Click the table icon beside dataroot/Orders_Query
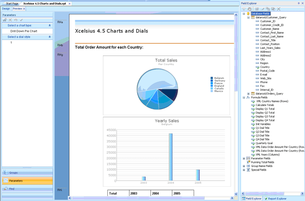This screenshot has width=305, height=201. 253,93
